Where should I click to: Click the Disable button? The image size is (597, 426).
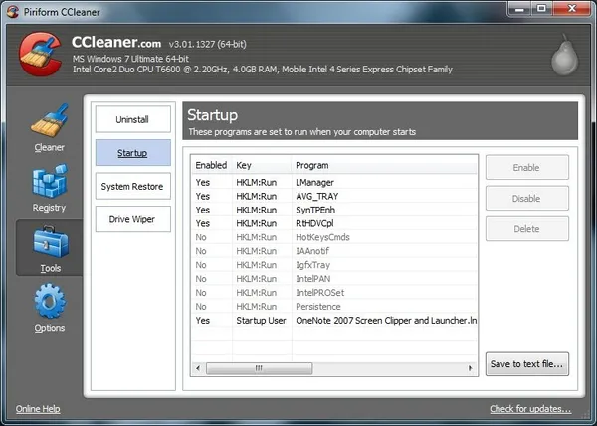click(527, 199)
